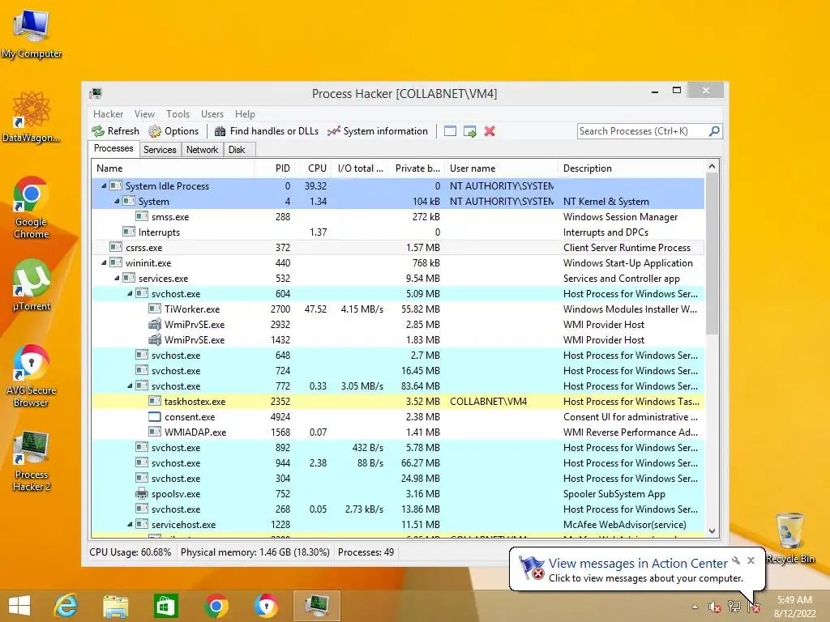
Task: Open the Hacker menu
Action: coord(108,114)
